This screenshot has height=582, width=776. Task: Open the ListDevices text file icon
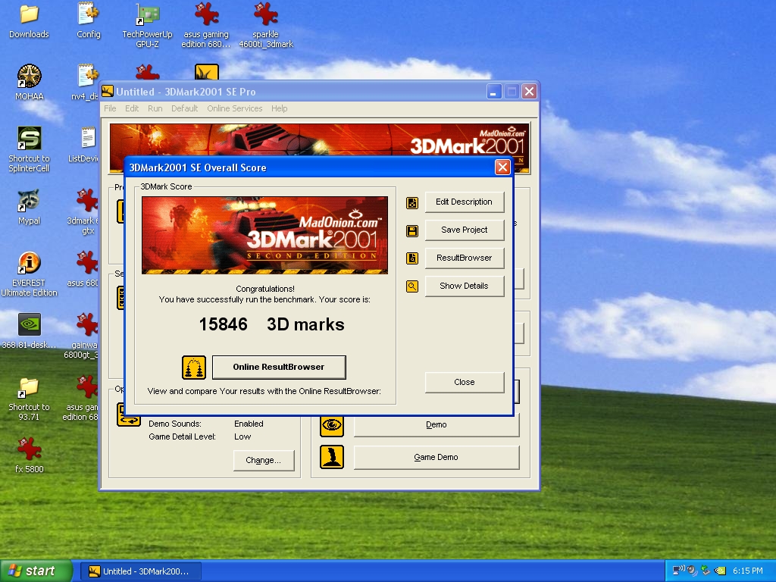(85, 145)
